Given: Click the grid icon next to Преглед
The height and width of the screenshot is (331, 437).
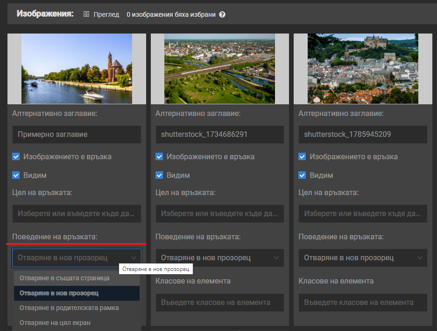Looking at the screenshot, I should pyautogui.click(x=86, y=14).
